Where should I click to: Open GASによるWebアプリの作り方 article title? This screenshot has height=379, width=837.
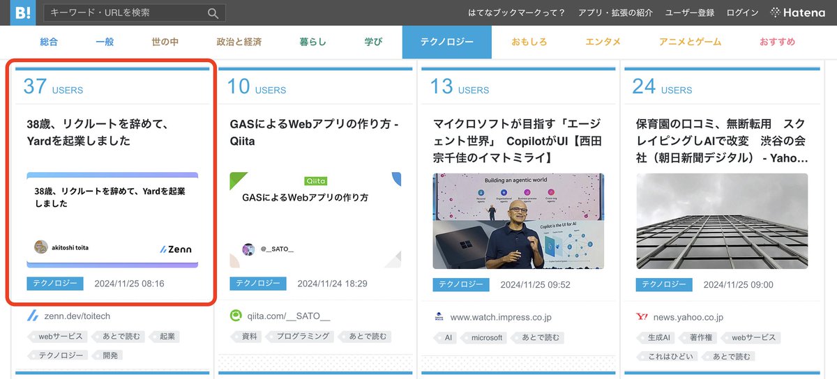(314, 132)
